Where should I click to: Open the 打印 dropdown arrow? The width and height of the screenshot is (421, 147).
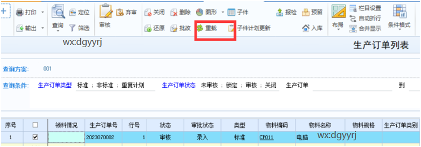coord(43,12)
